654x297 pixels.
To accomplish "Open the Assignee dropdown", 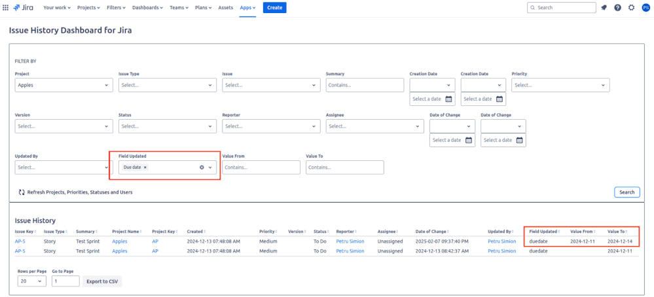I will (375, 126).
